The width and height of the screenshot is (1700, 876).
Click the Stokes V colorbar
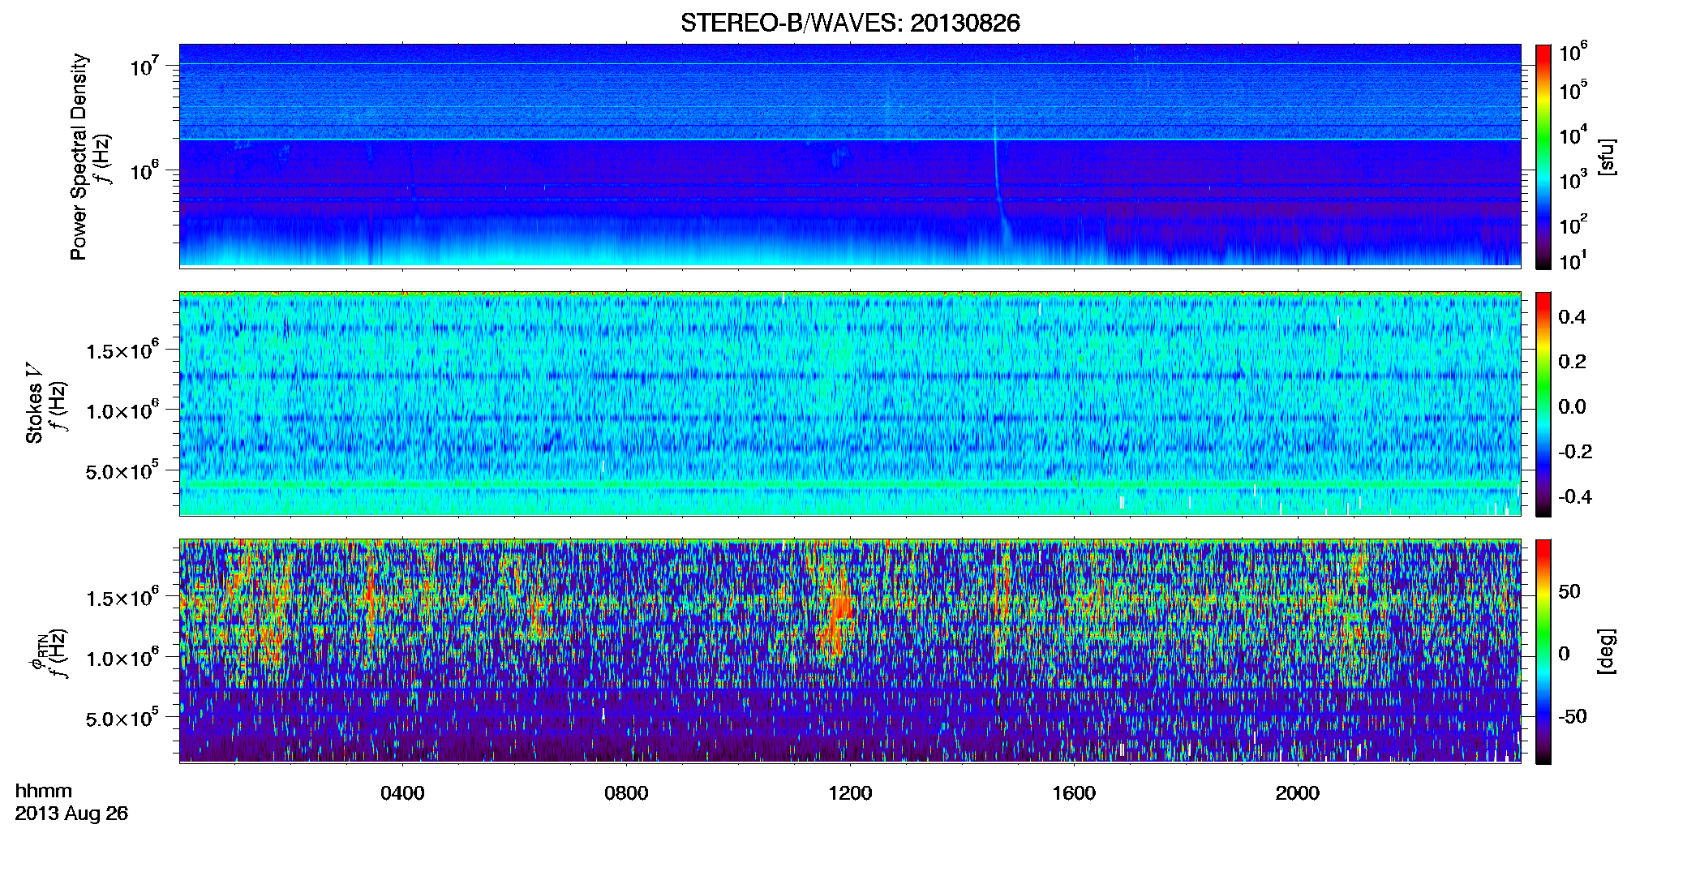click(x=1543, y=404)
